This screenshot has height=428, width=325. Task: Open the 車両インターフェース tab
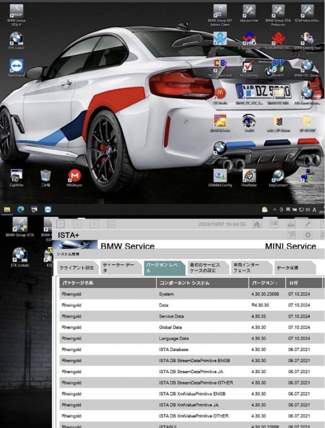point(251,268)
